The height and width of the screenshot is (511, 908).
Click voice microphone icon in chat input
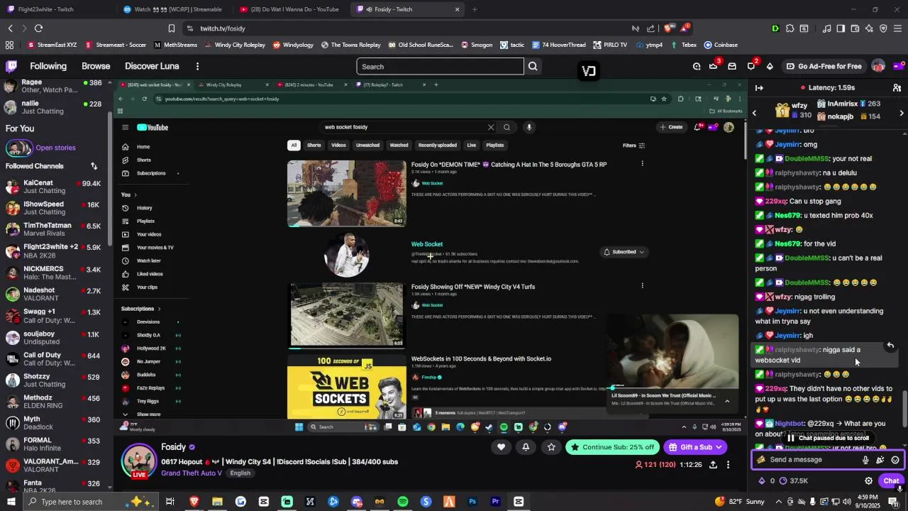point(865,460)
